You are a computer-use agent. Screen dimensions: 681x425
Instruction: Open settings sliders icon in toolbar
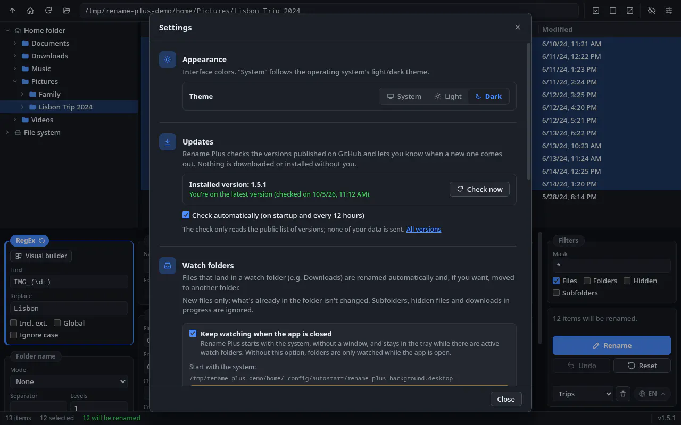(x=669, y=11)
